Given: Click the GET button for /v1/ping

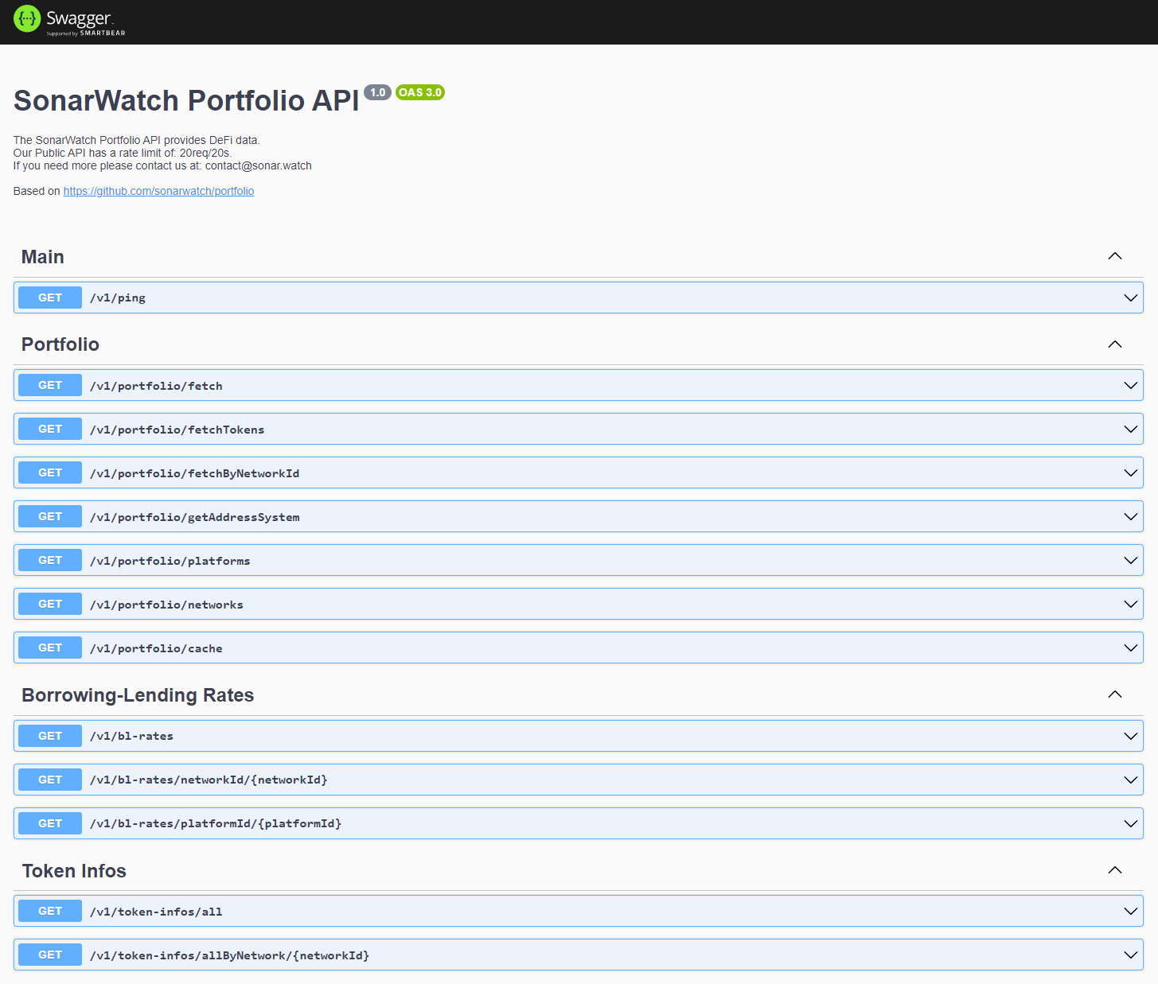Looking at the screenshot, I should [50, 298].
